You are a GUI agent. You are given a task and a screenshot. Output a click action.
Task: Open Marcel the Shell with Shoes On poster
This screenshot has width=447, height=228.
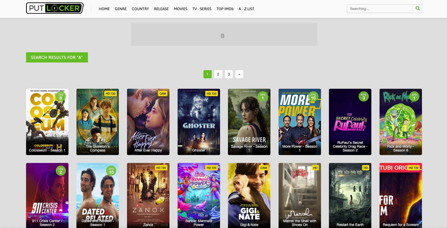(300, 195)
